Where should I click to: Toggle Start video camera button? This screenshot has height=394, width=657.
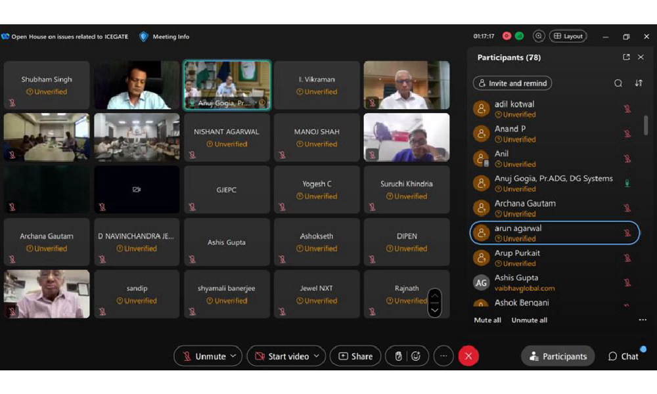click(282, 356)
